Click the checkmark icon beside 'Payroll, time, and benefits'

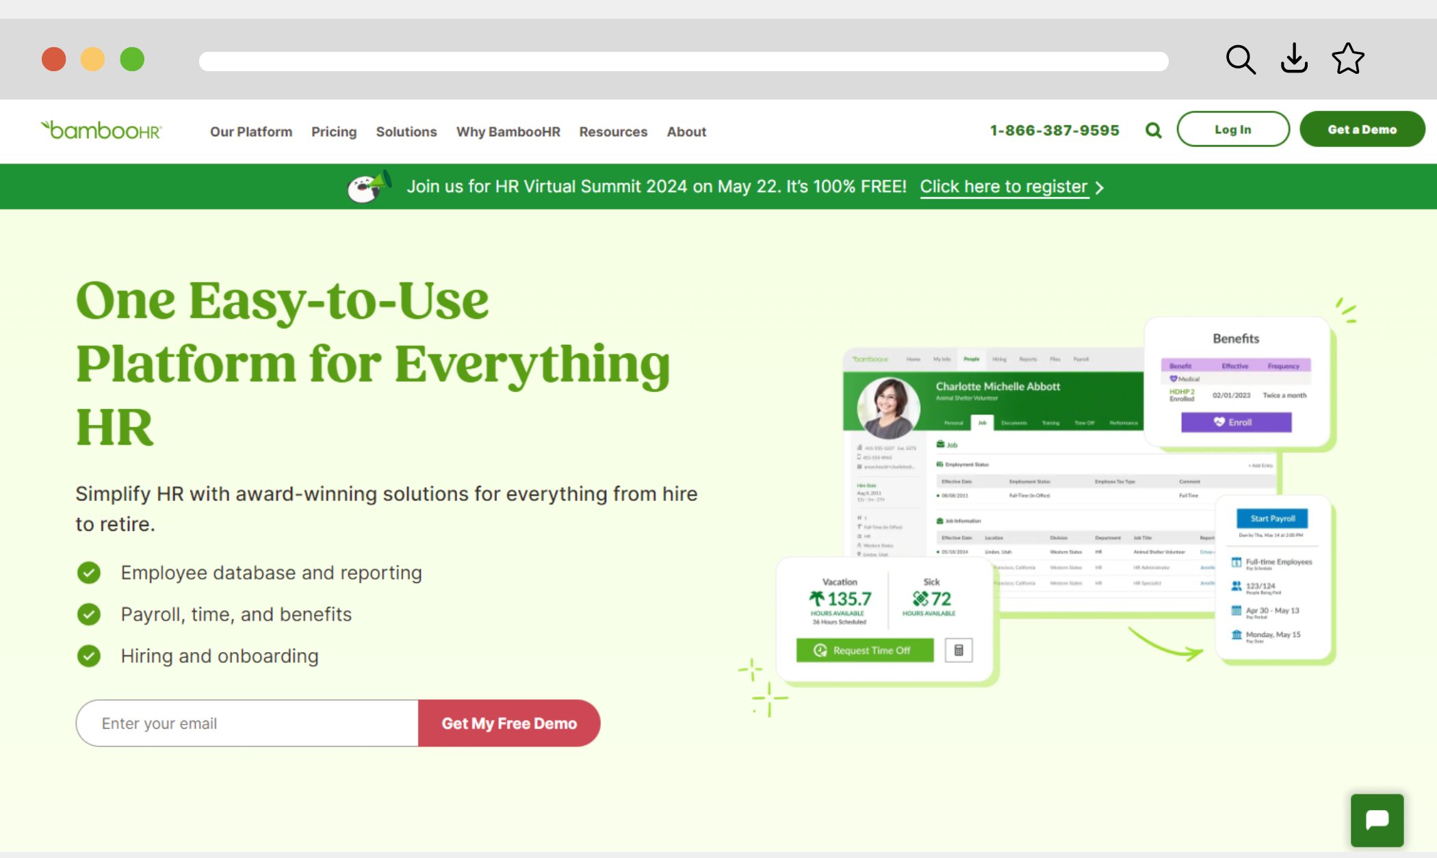pos(88,614)
